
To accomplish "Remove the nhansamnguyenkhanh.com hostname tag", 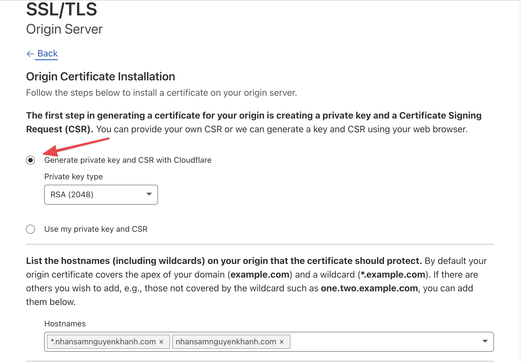I will pos(282,341).
